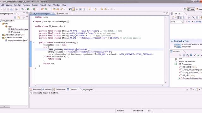
Task: Toggle Block Selection mode
Action: pyautogui.click(x=80, y=9)
